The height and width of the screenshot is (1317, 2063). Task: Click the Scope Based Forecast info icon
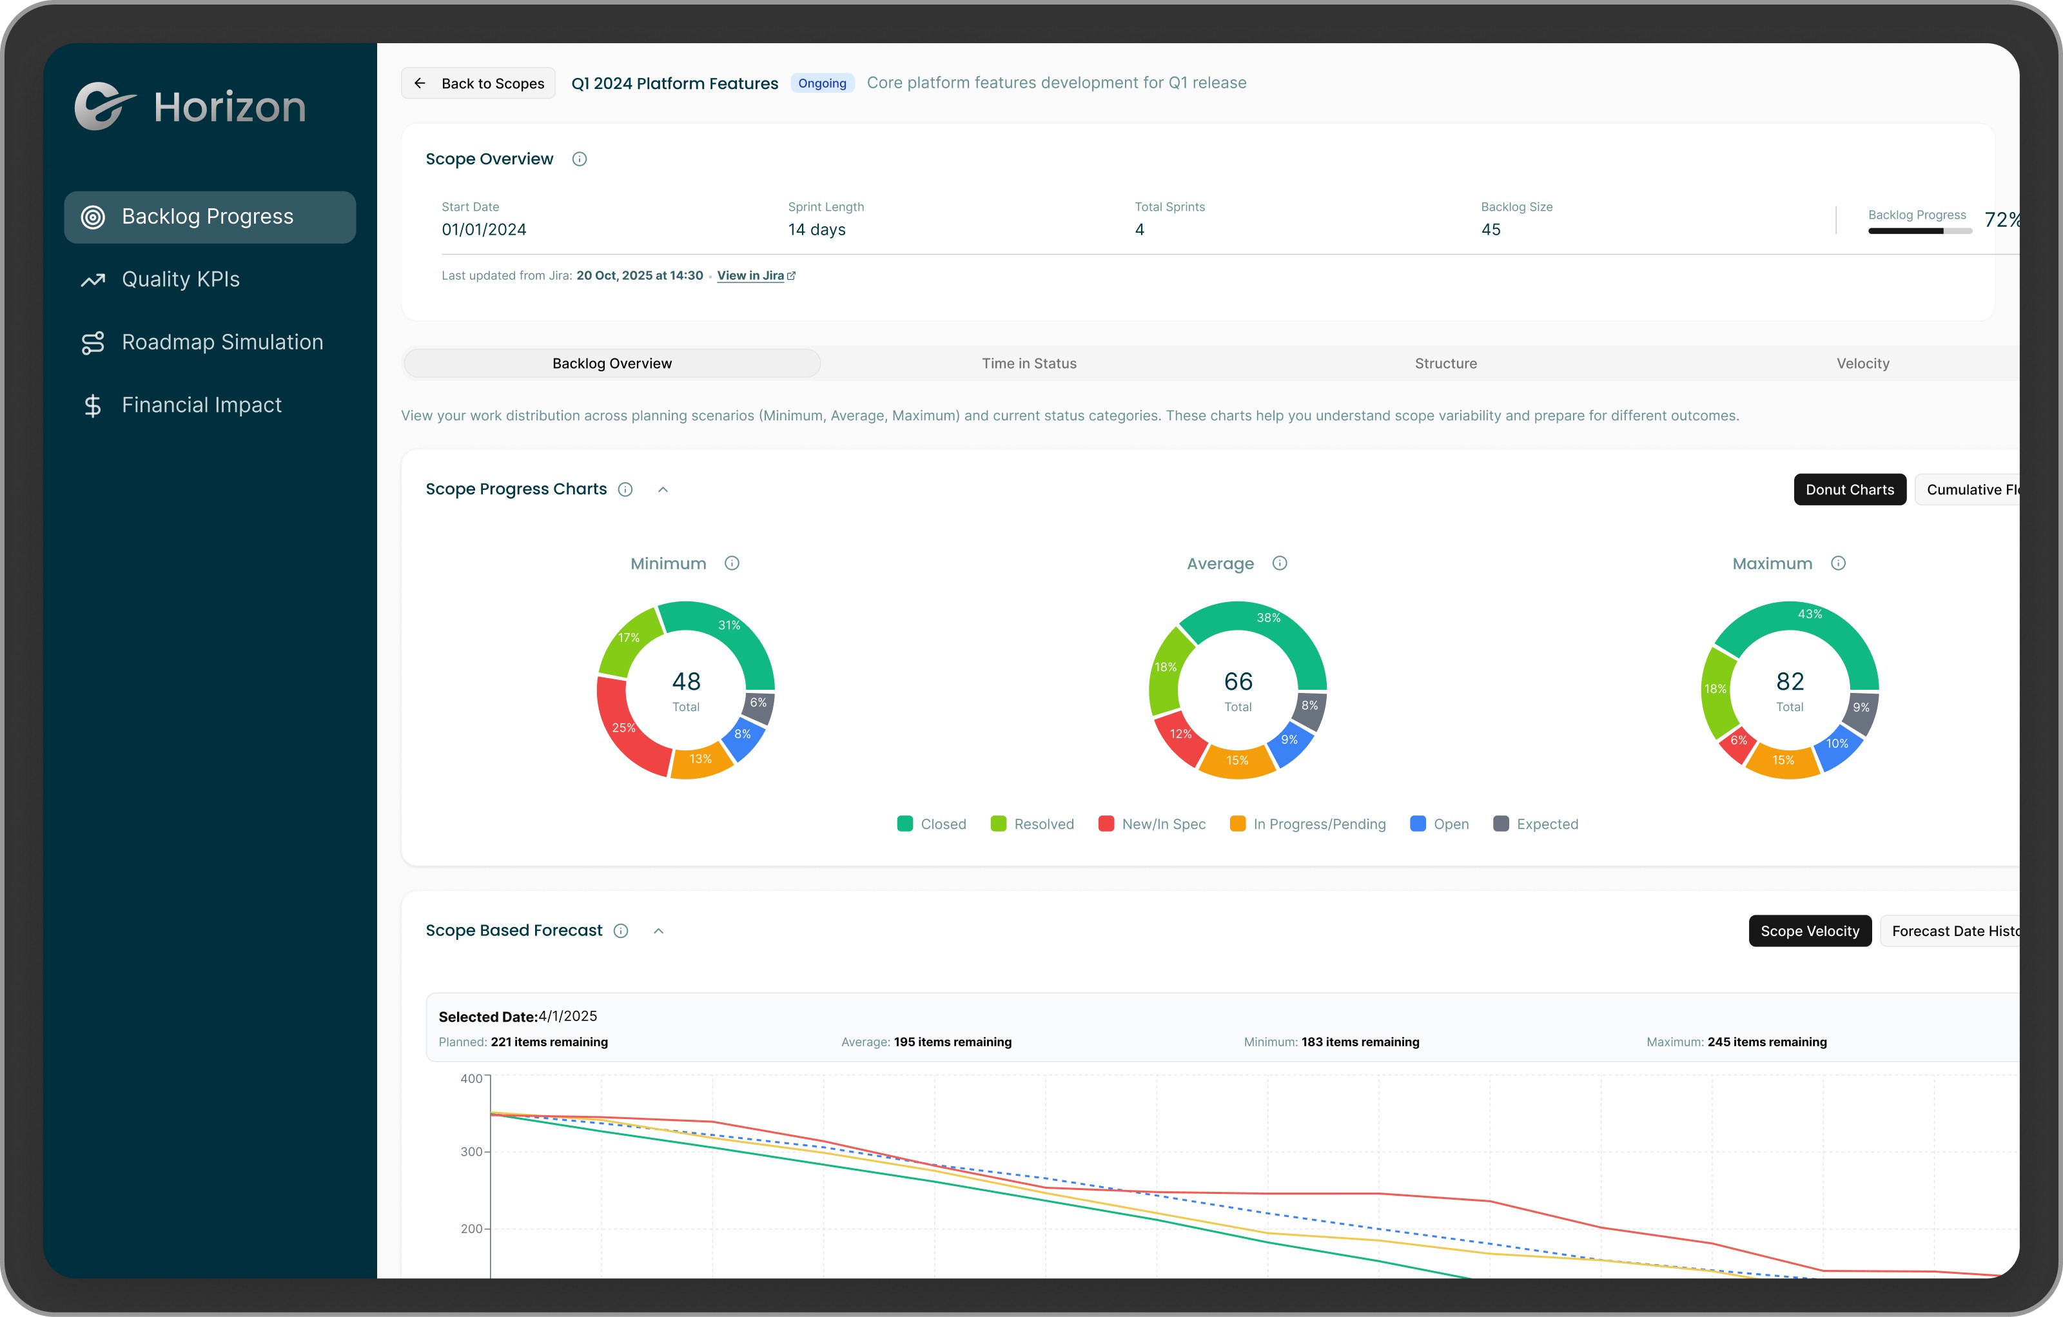(621, 932)
